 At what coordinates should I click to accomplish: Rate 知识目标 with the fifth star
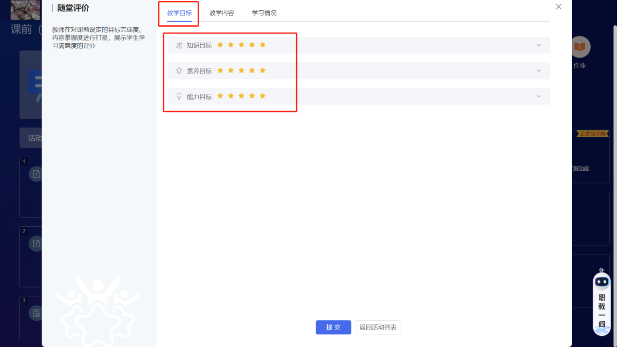pos(262,44)
